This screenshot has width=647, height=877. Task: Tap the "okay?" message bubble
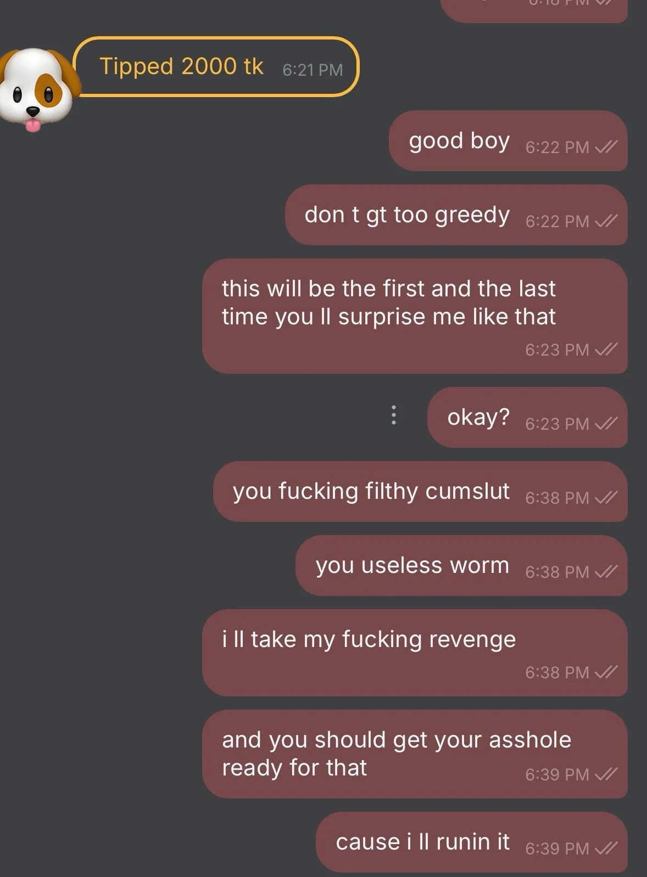pos(527,417)
